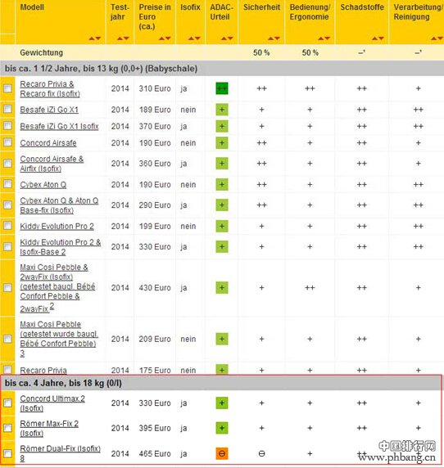Tick the Cybex Aton Q checkbox
This screenshot has width=444, height=468.
tap(7, 184)
